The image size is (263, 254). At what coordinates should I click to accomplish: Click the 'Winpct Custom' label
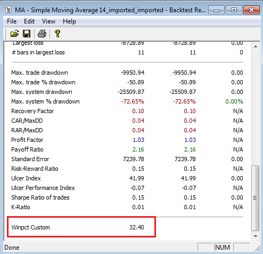coord(30,227)
